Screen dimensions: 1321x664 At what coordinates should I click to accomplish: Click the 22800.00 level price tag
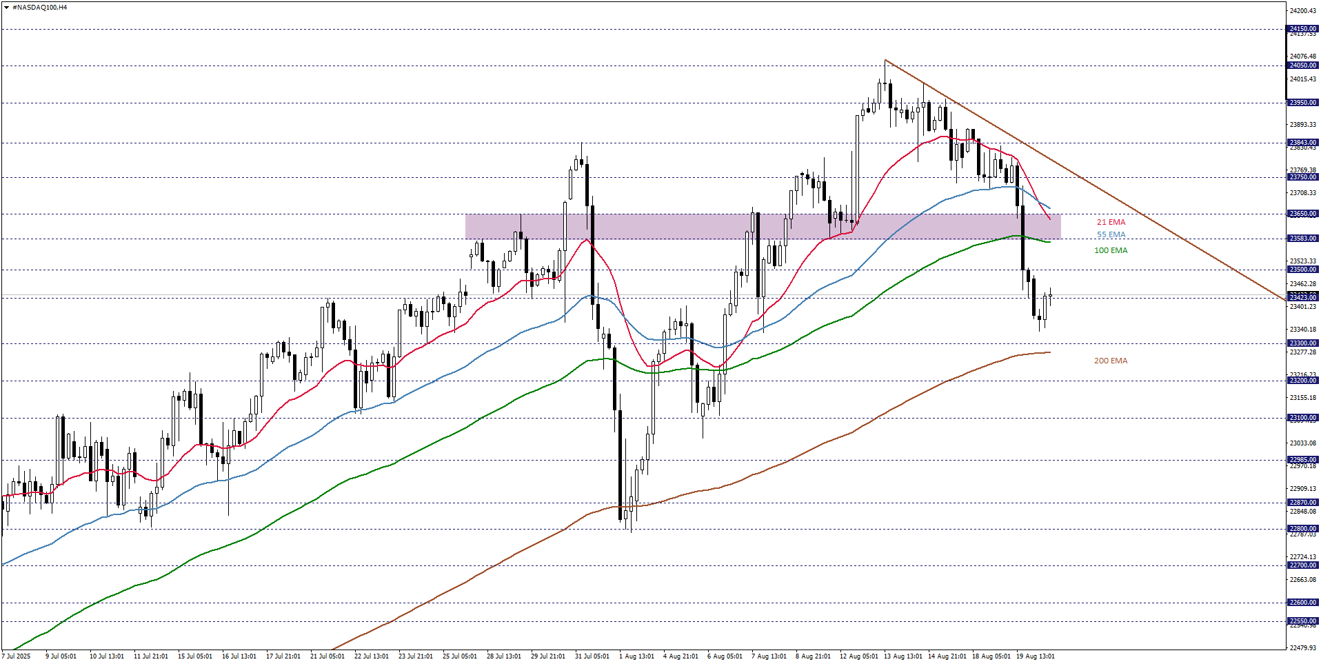click(x=1302, y=529)
